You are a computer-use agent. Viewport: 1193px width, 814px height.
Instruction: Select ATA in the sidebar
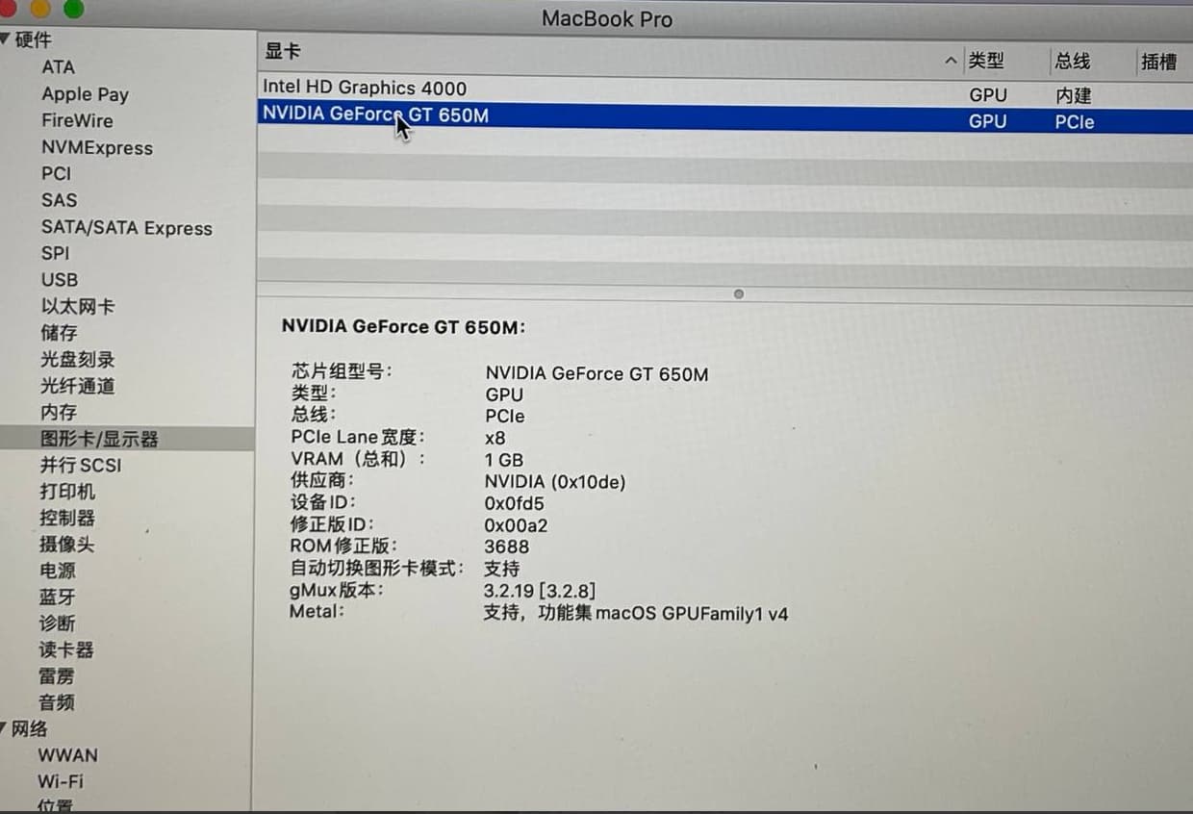pos(58,67)
